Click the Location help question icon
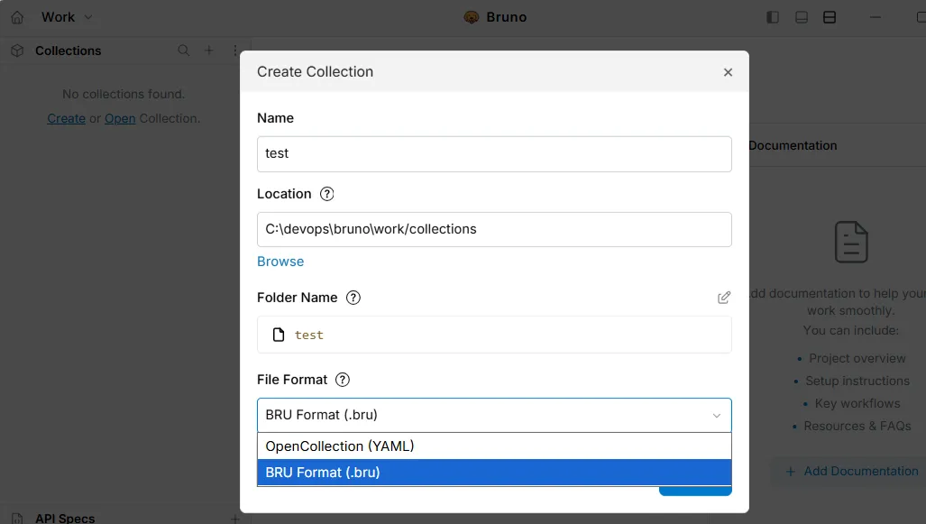This screenshot has width=926, height=524. [x=327, y=194]
